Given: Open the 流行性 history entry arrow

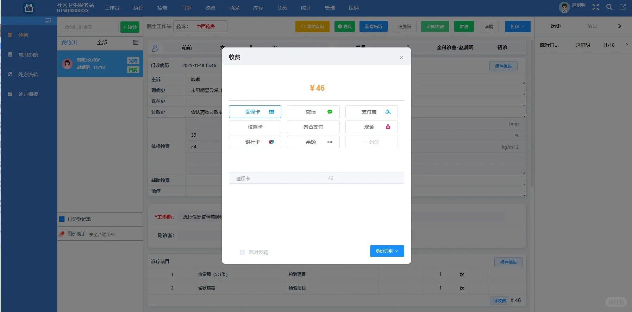Looking at the screenshot, I should [627, 45].
